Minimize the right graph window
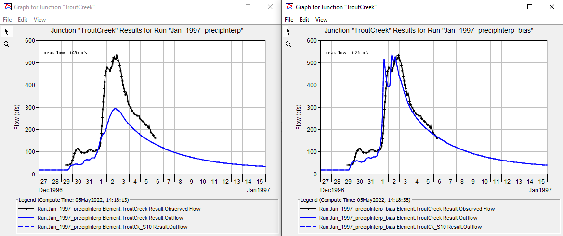Viewport: 563px width, 236px height. pyautogui.click(x=508, y=7)
